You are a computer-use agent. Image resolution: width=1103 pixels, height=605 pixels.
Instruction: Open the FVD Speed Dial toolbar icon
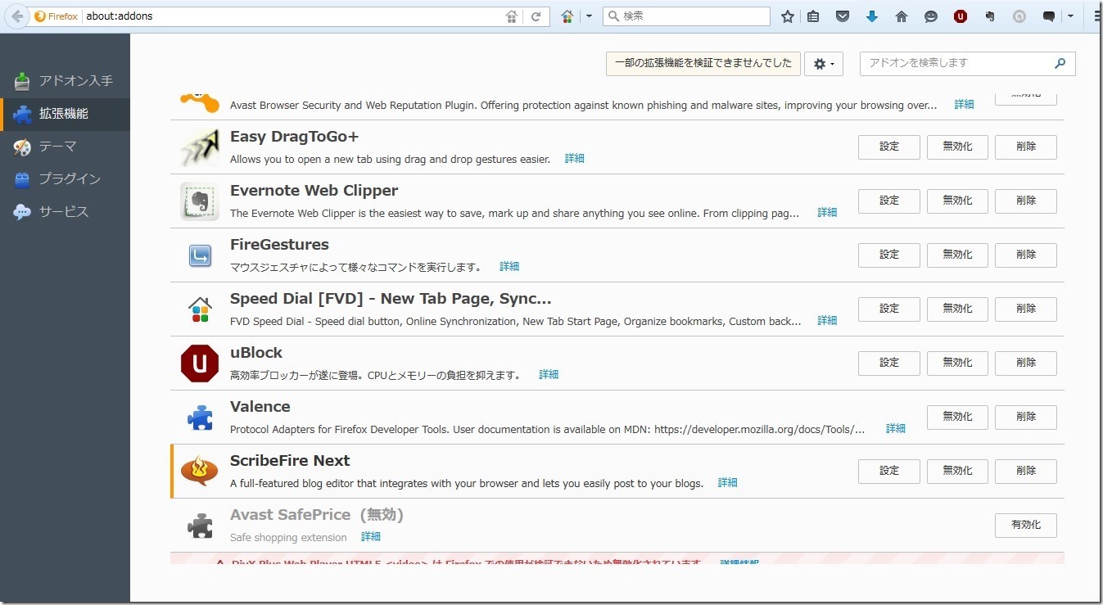pos(567,16)
